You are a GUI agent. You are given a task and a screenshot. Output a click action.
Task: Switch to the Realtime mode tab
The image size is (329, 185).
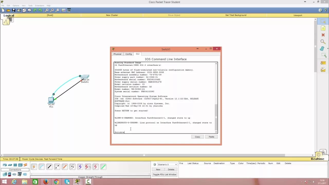317,159
